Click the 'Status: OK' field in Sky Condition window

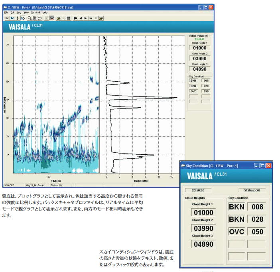click(252, 190)
